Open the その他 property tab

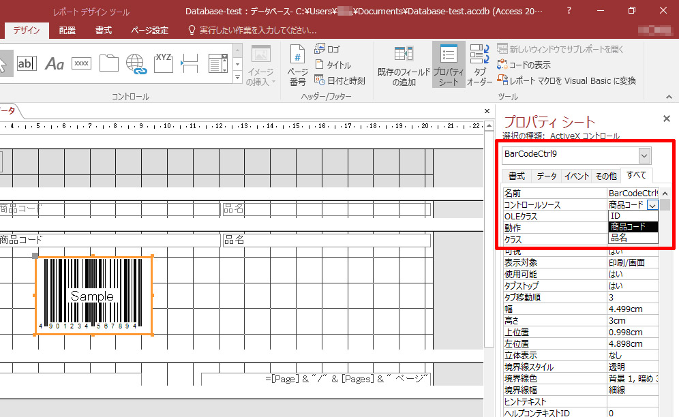pos(606,176)
